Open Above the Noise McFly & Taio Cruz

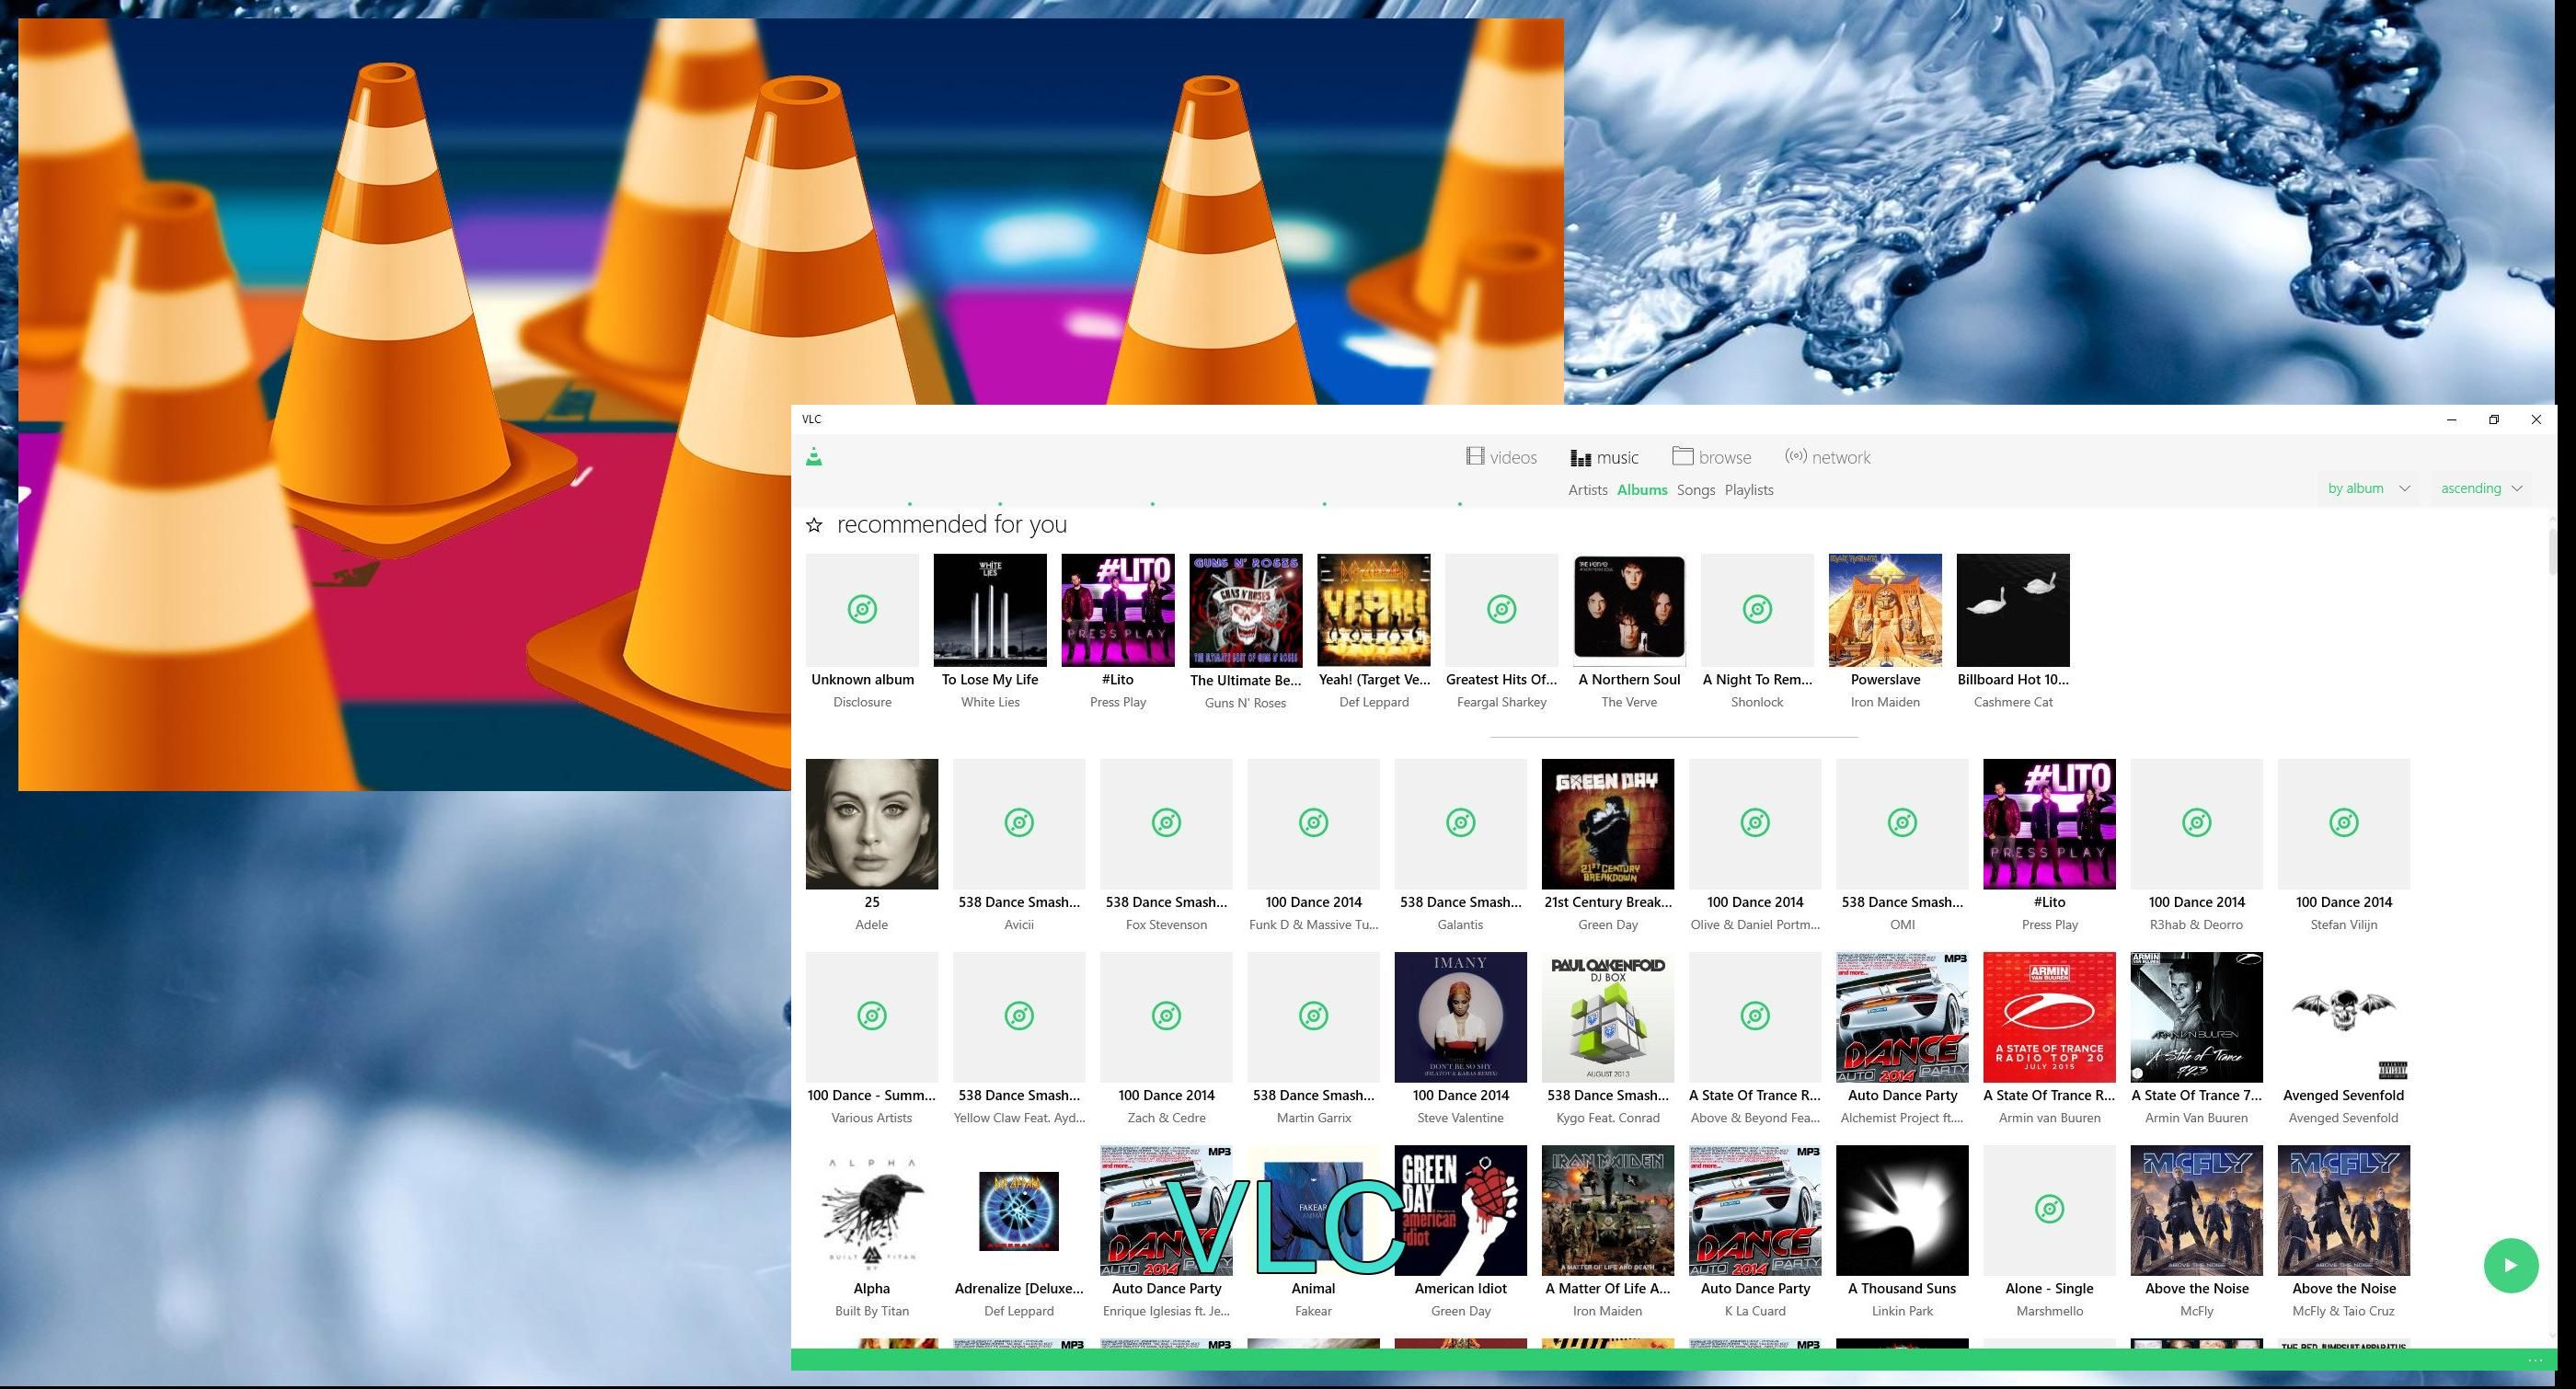(x=2344, y=1210)
